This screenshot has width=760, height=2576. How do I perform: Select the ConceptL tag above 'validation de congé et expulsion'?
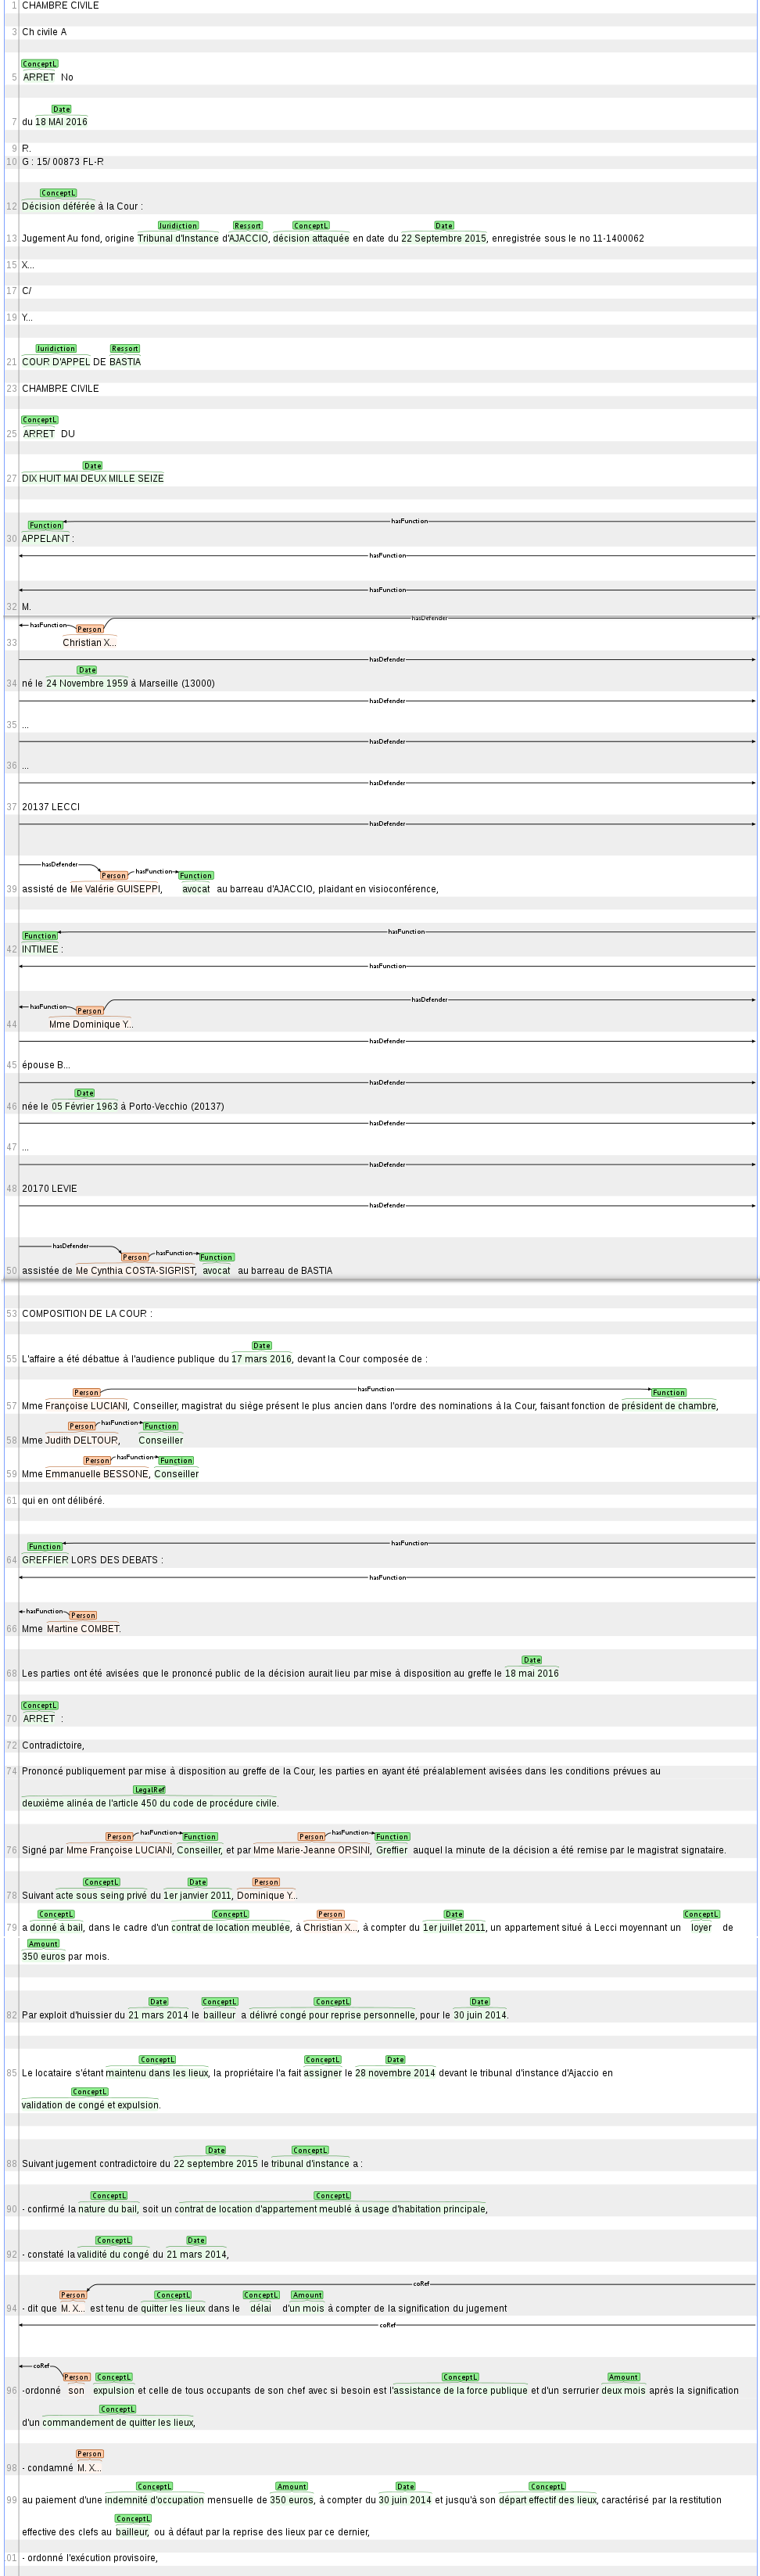[x=90, y=2093]
